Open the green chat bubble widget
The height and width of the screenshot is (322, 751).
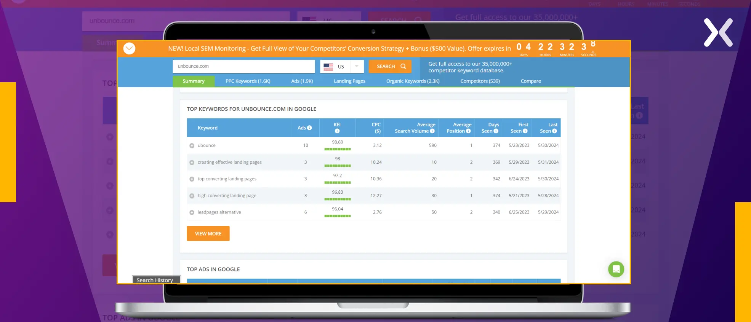coord(616,269)
